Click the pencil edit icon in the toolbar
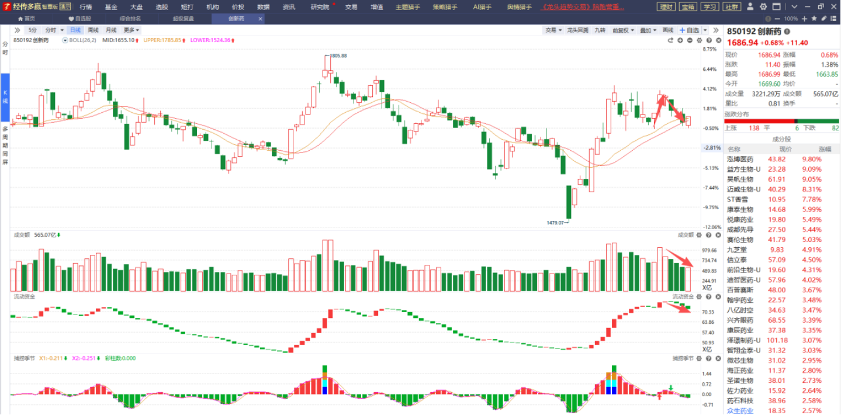Viewport: 841px width, 415px height. click(824, 19)
